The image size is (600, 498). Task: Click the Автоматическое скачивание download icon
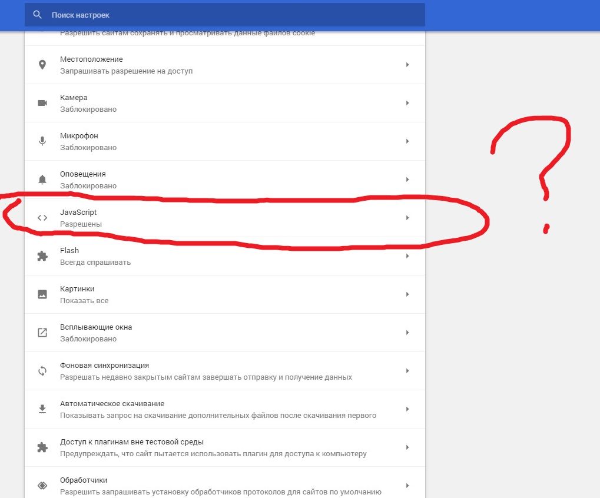(42, 409)
